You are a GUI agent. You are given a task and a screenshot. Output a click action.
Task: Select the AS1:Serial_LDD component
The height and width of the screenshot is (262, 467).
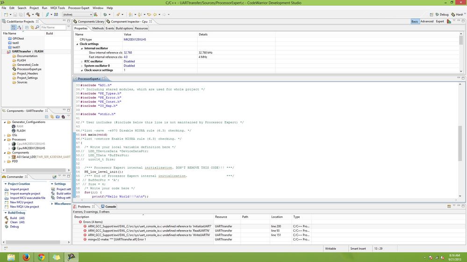(42, 157)
